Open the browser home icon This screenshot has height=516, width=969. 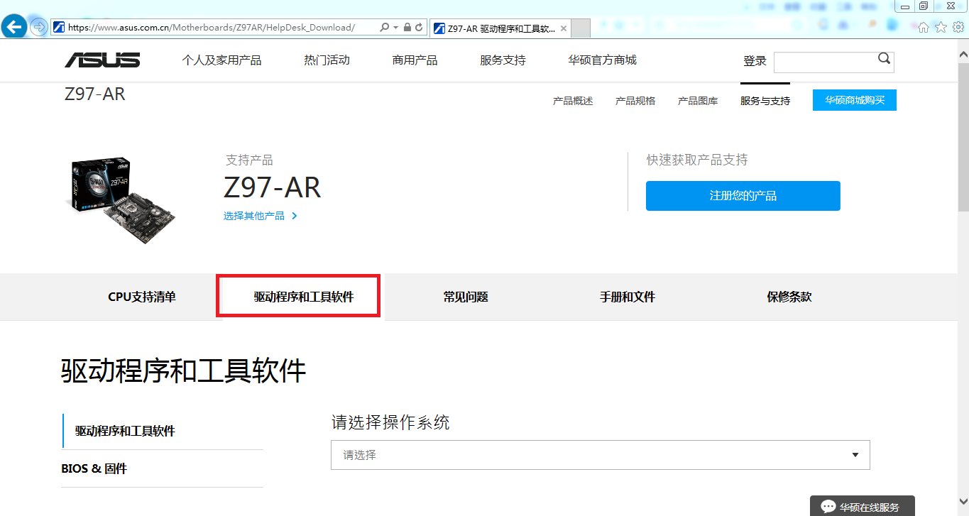[924, 27]
